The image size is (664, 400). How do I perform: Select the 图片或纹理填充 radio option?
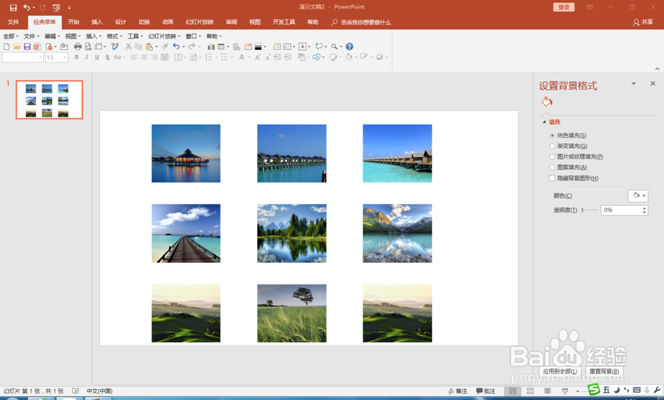coord(552,157)
